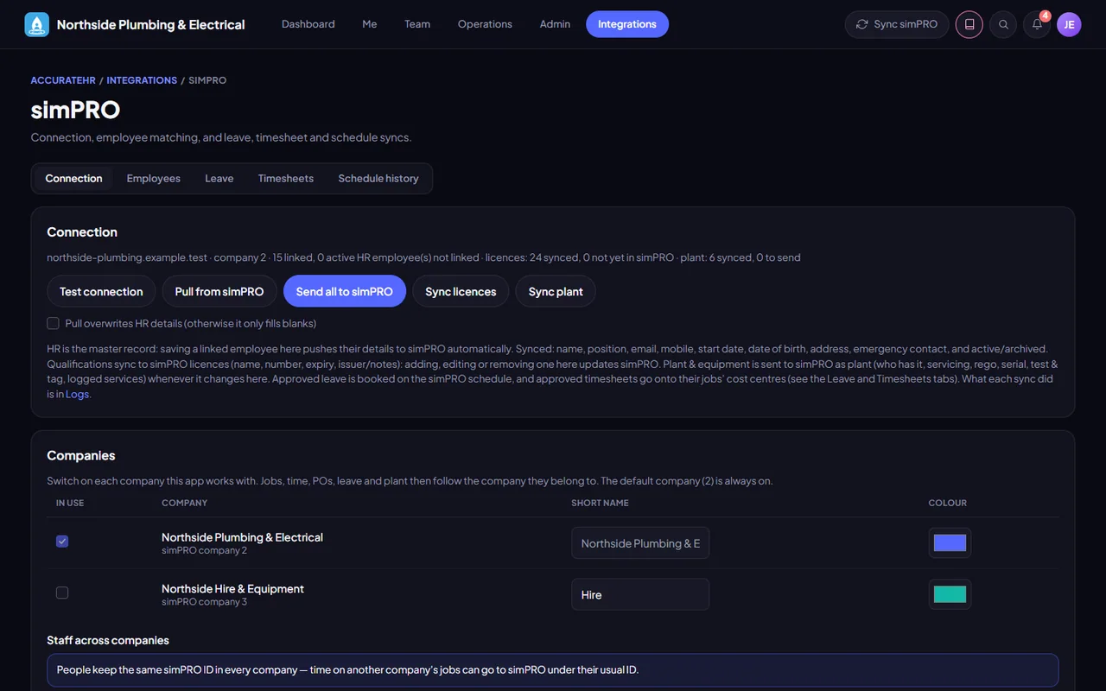Click the Northside Plumbing & Electrical header title

[x=151, y=24]
